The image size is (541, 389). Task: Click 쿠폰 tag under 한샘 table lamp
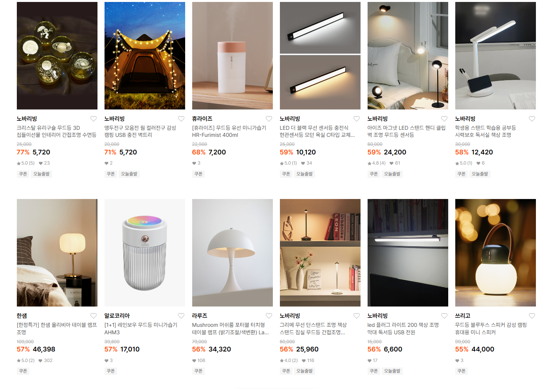(23, 371)
